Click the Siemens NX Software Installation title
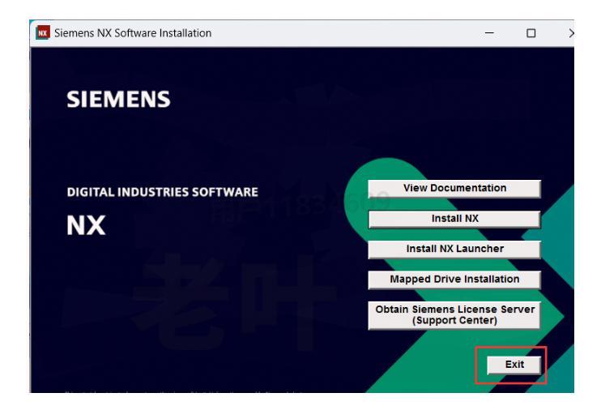 133,33
